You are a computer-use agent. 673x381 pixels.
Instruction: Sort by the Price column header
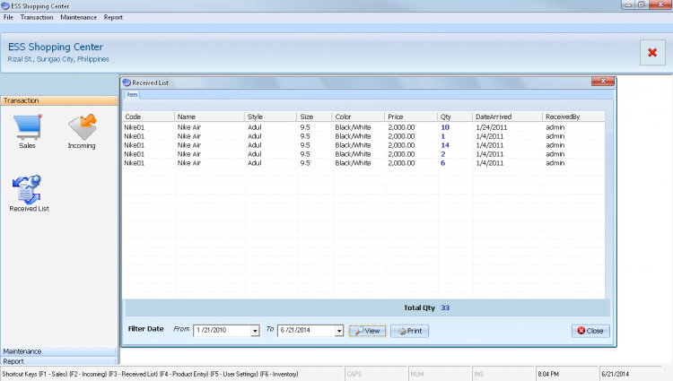pos(411,117)
